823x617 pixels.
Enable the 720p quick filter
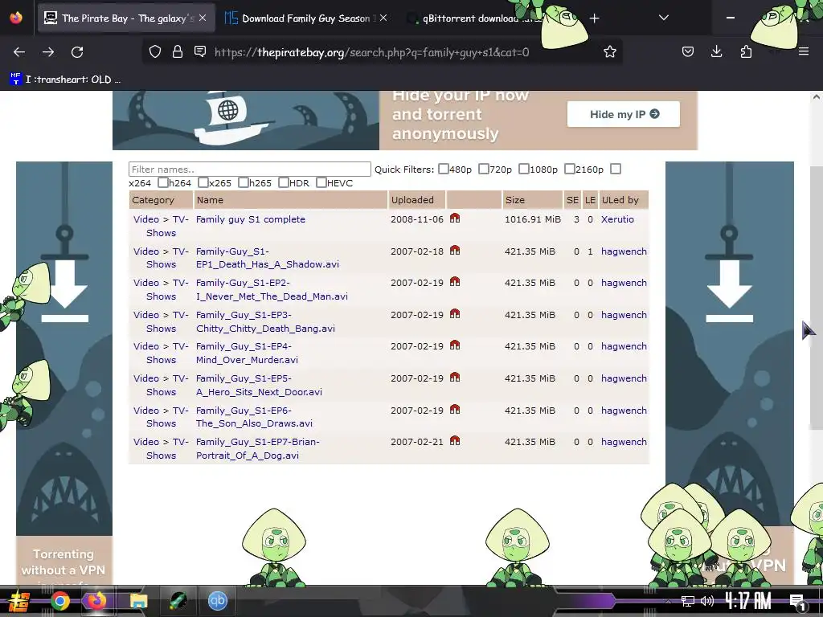tap(483, 169)
